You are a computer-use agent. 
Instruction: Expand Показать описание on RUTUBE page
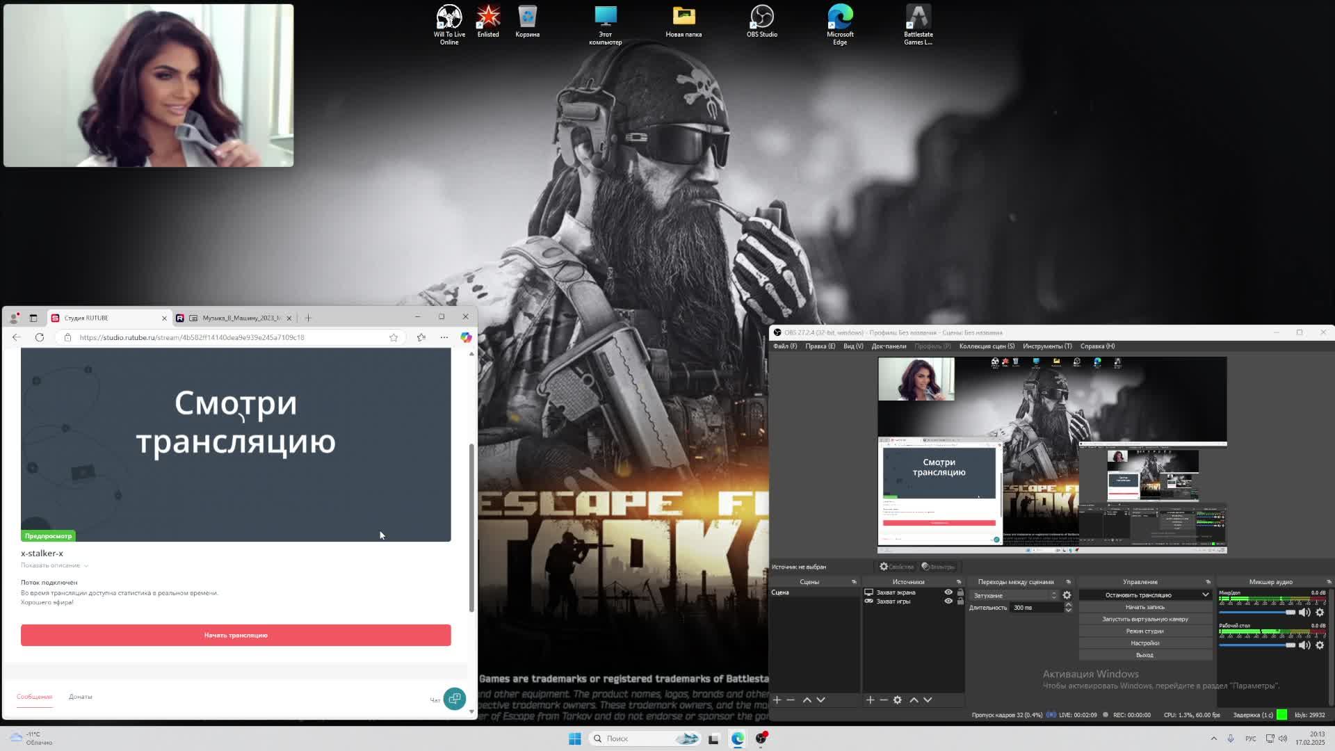(x=54, y=565)
